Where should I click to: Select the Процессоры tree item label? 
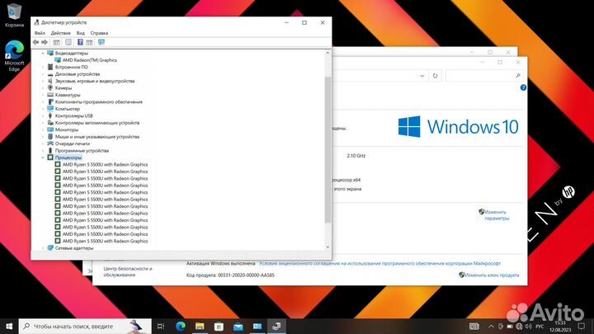[x=68, y=158]
